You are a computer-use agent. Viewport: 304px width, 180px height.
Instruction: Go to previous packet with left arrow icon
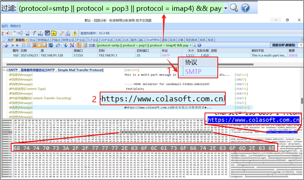(x=12, y=45)
